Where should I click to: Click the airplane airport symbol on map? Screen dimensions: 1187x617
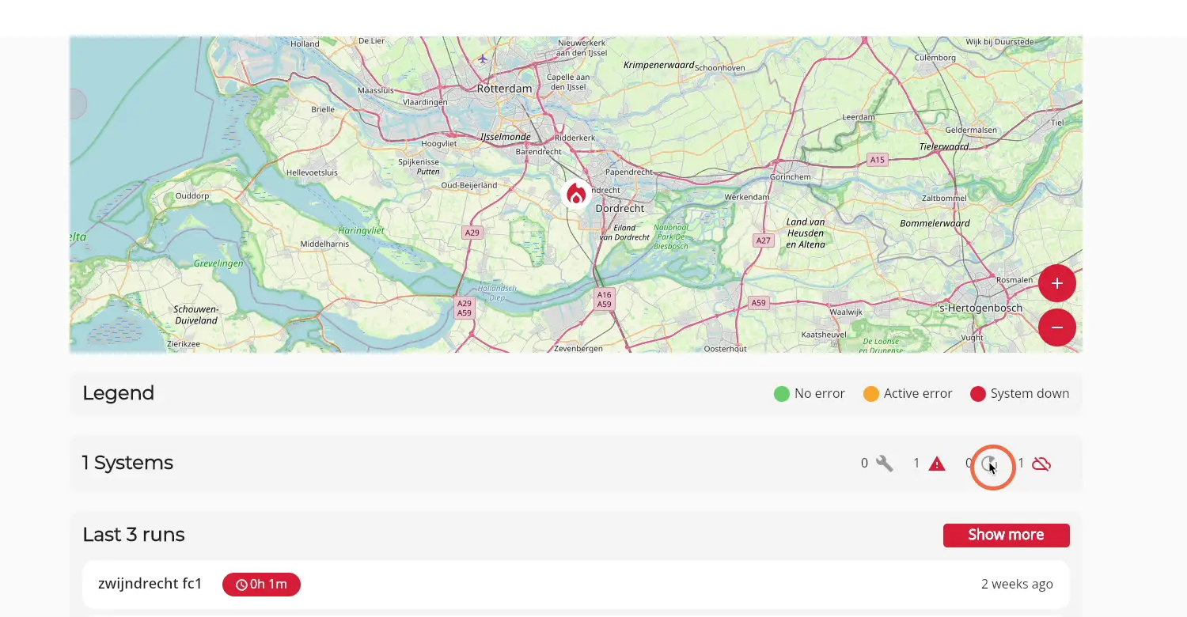pyautogui.click(x=483, y=59)
